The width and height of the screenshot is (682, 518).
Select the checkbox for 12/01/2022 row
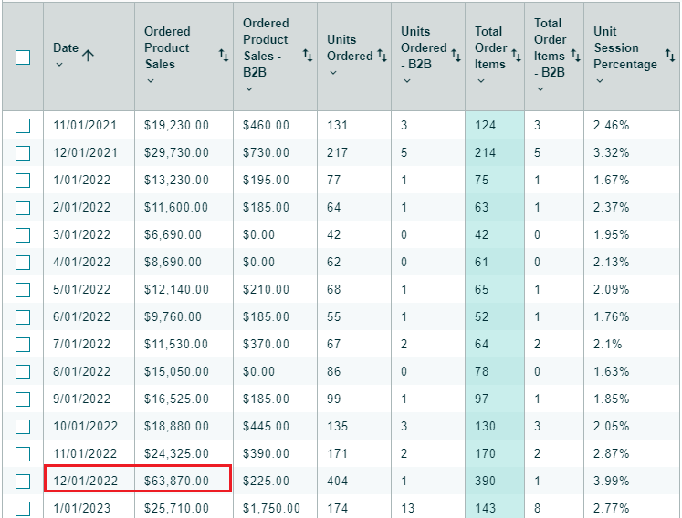pyautogui.click(x=23, y=481)
